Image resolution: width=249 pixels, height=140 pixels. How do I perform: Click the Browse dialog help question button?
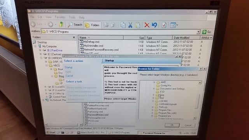pyautogui.click(x=201, y=69)
